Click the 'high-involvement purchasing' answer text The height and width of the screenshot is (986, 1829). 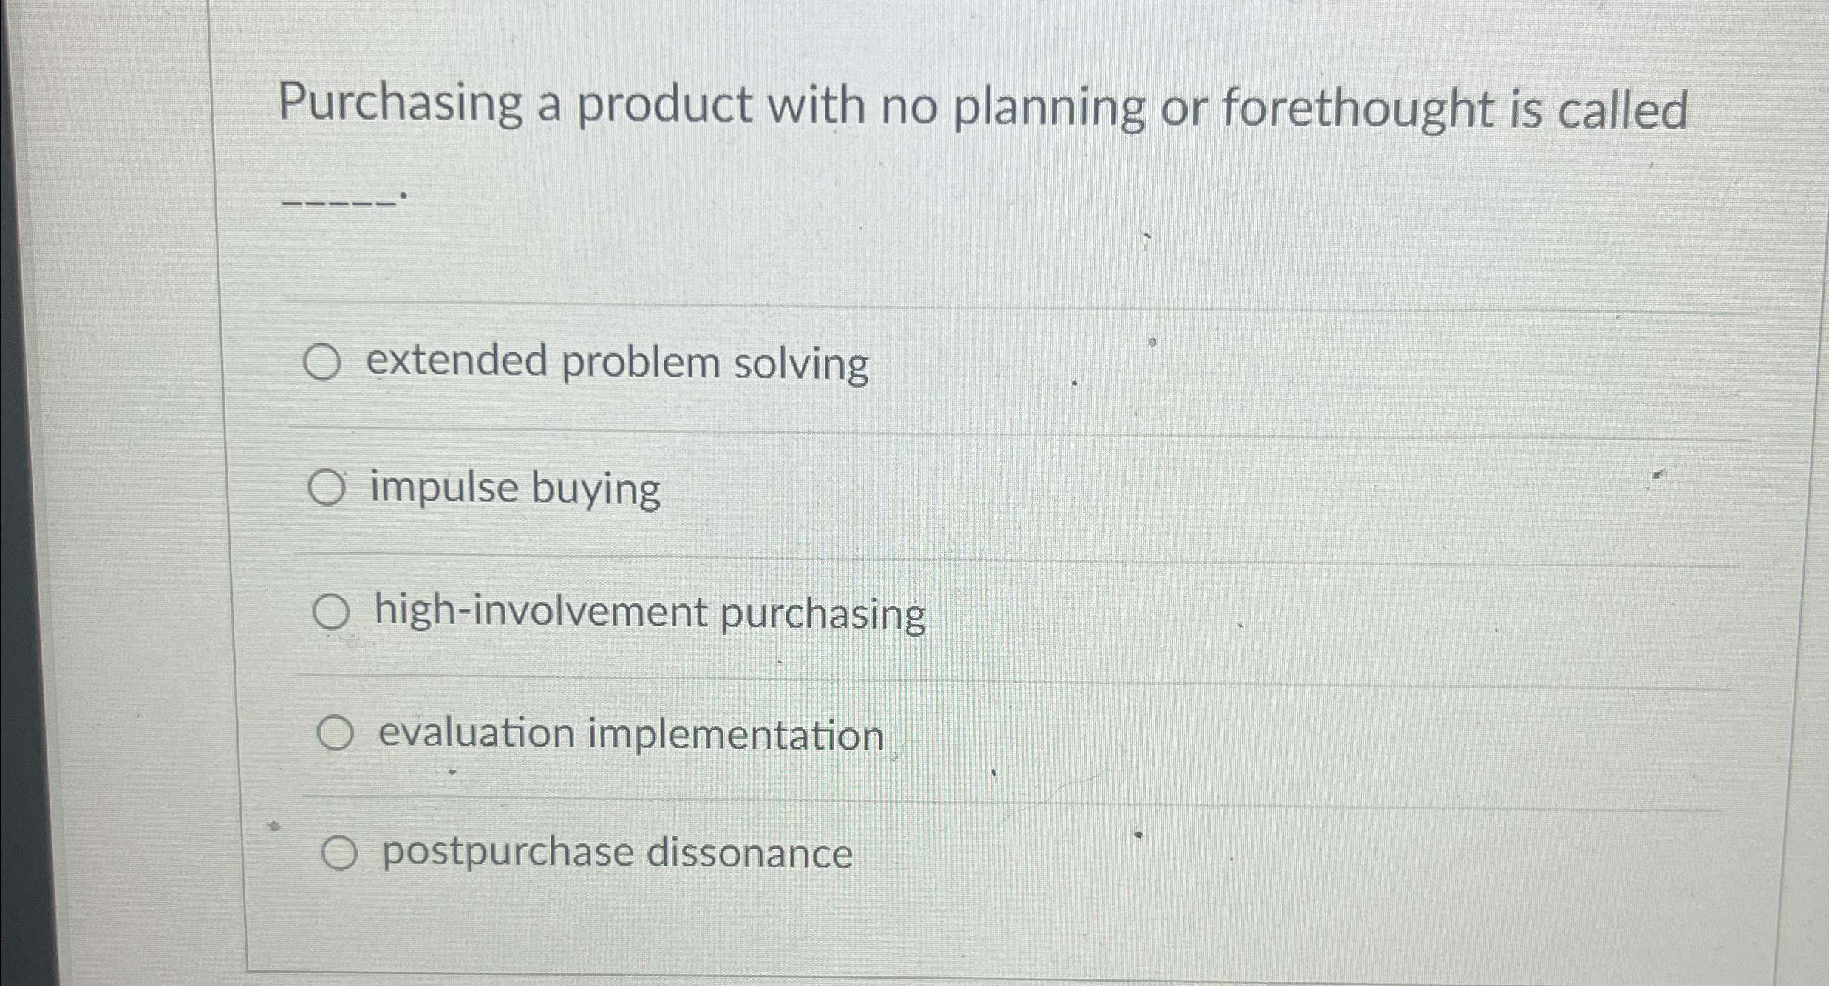[649, 612]
